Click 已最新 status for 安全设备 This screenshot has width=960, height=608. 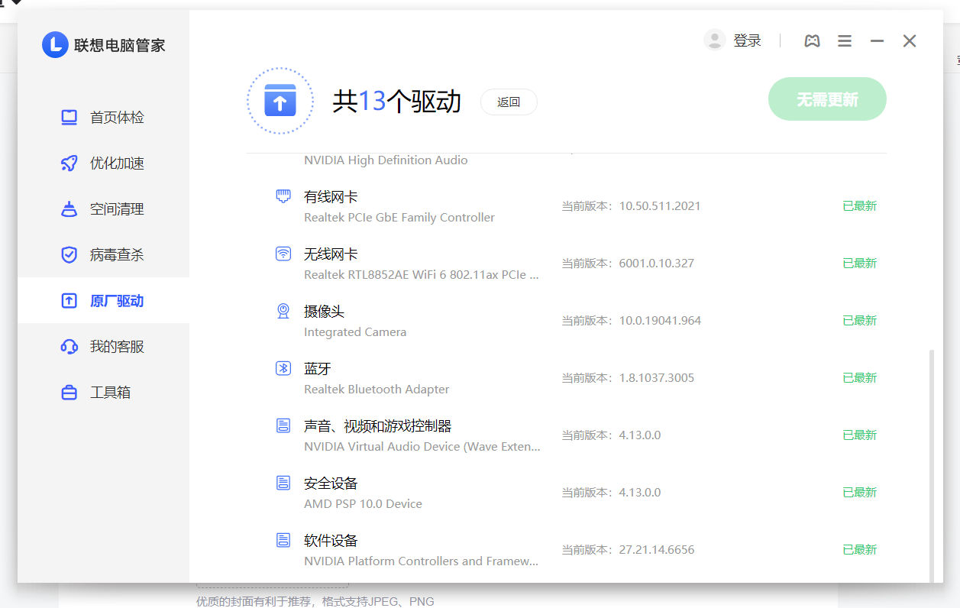click(x=860, y=493)
